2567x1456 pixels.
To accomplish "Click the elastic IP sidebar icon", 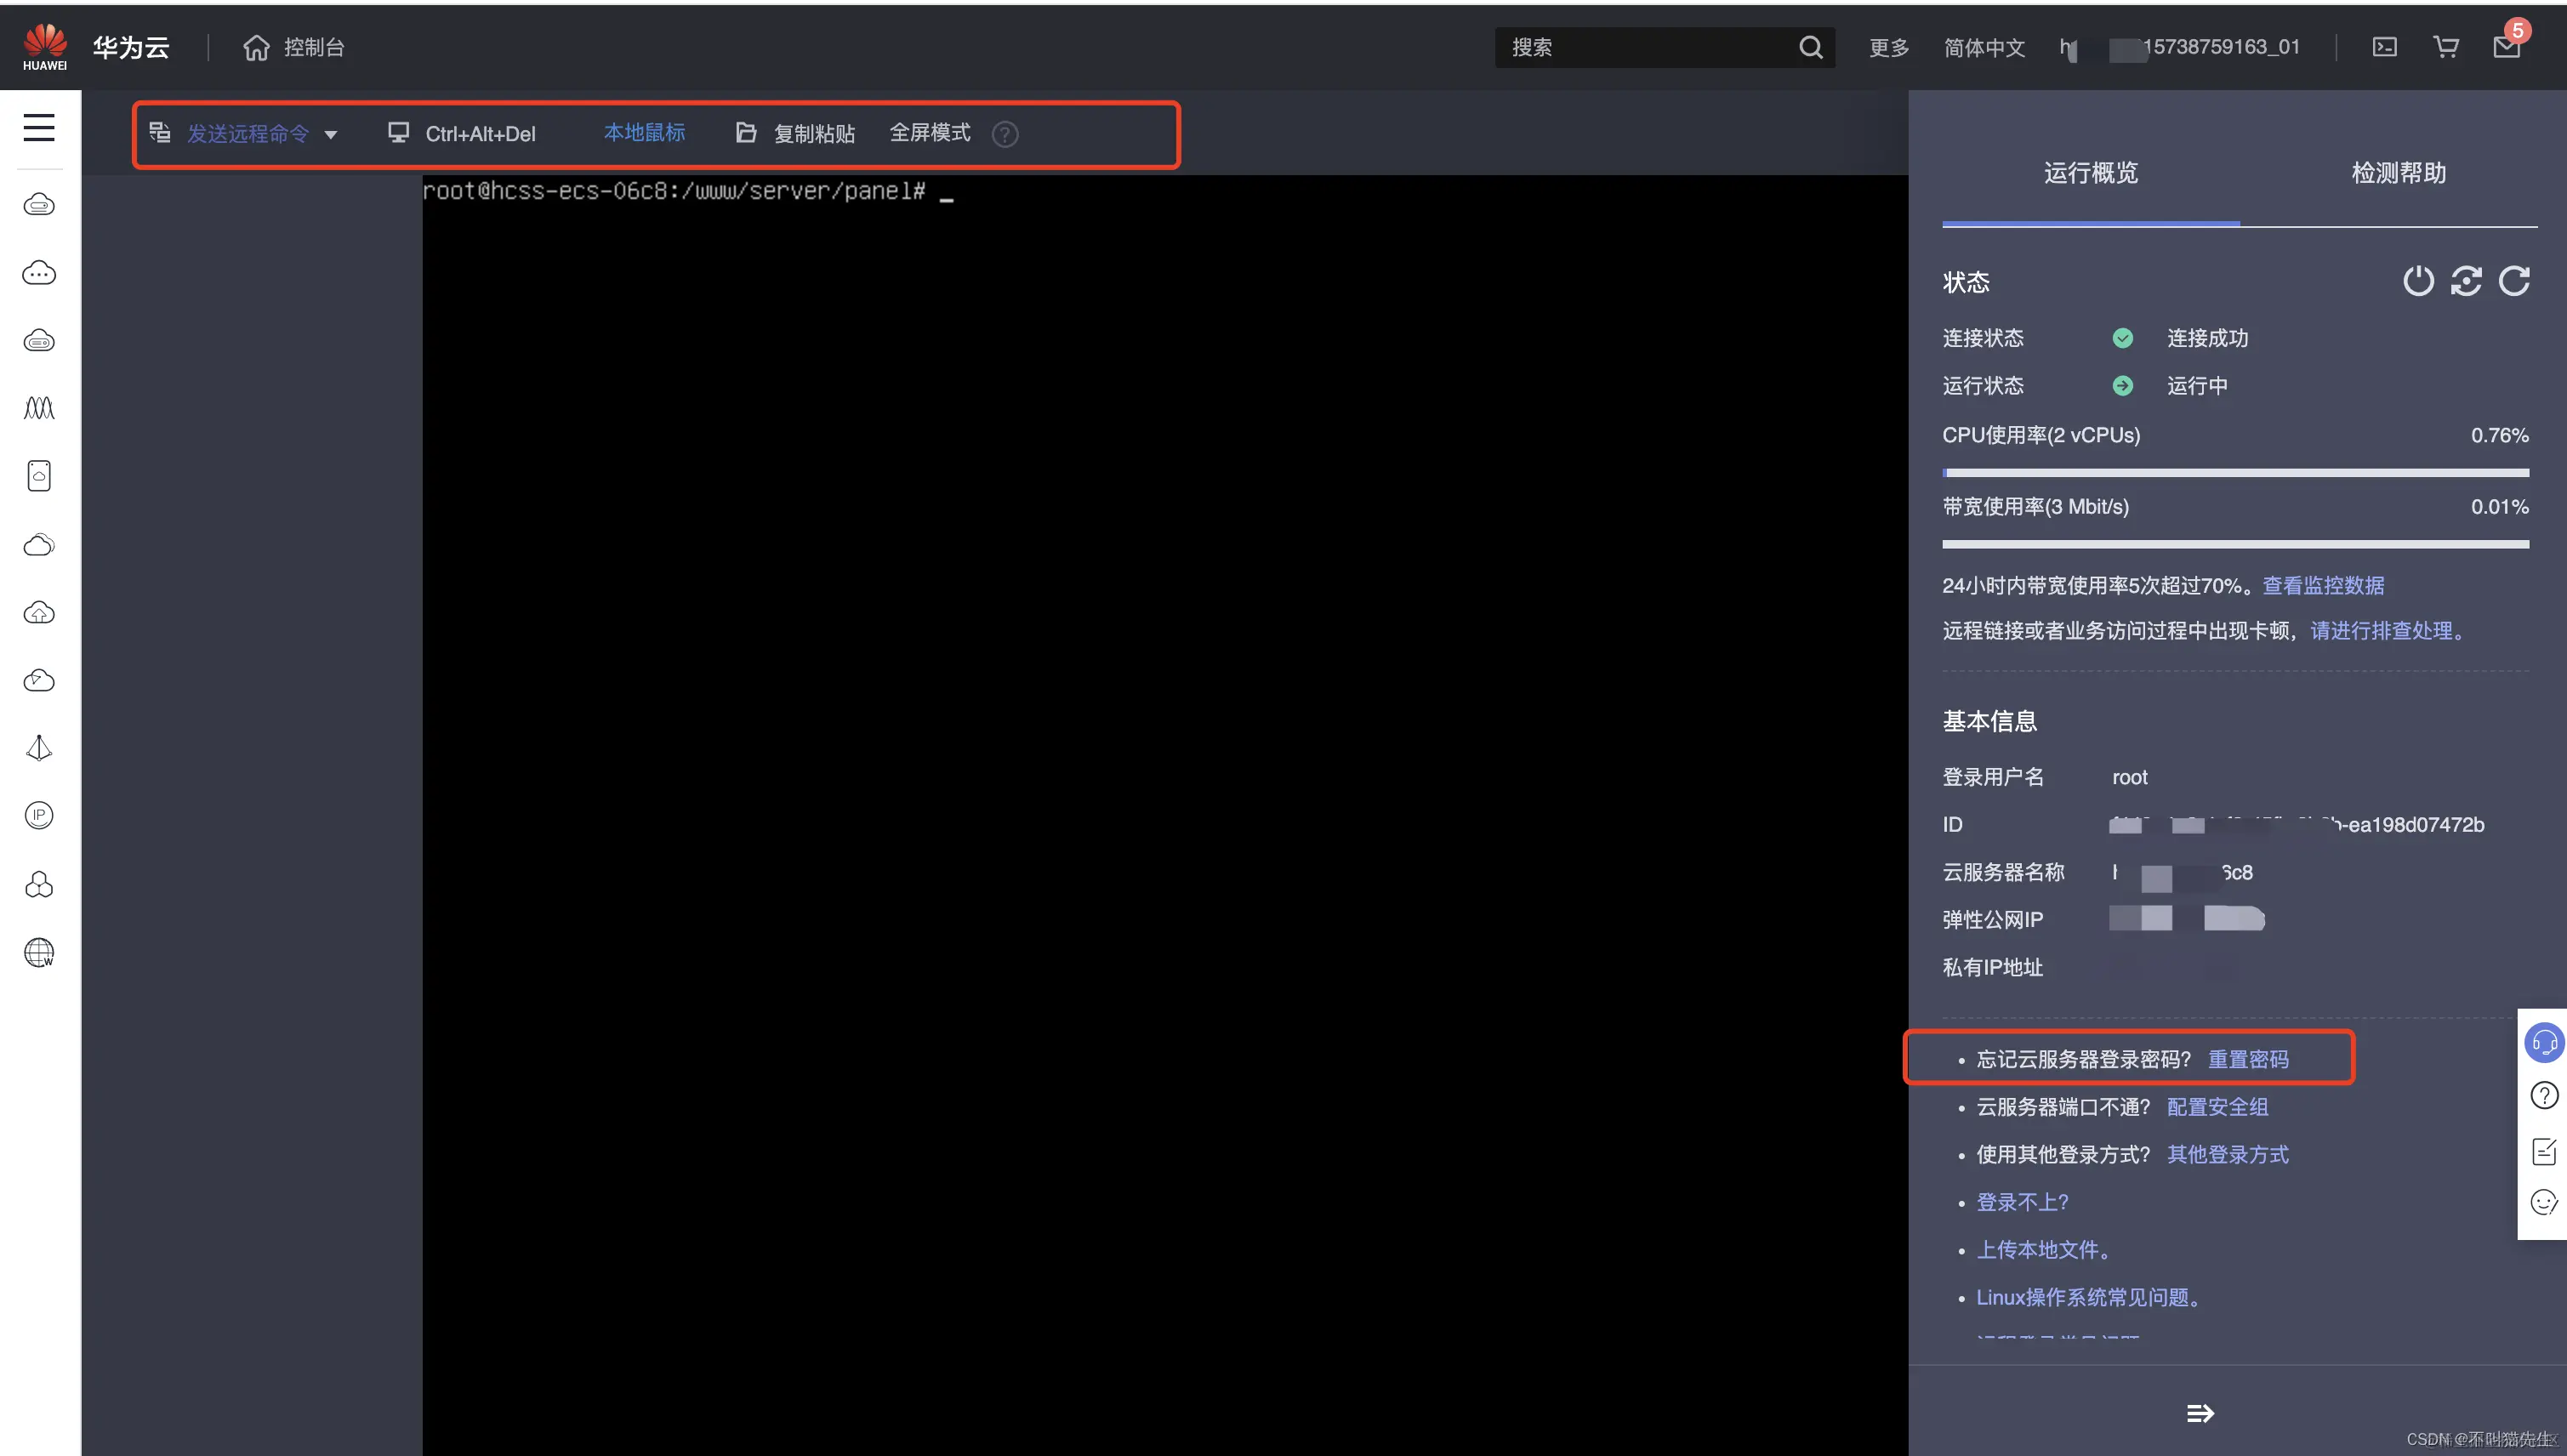I will [x=39, y=815].
